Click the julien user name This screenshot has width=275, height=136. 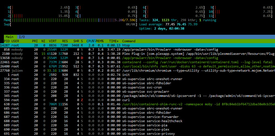17,70
